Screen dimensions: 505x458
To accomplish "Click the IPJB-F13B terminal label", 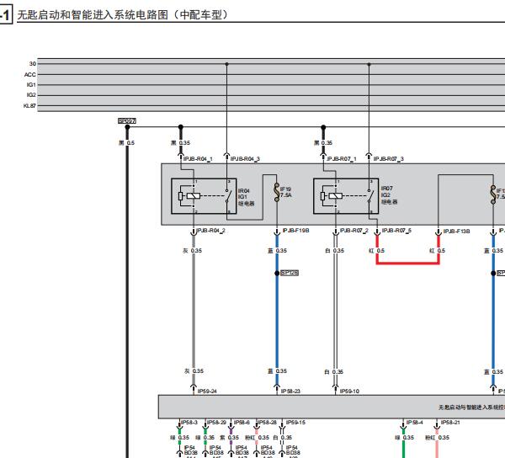I will pos(457,232).
